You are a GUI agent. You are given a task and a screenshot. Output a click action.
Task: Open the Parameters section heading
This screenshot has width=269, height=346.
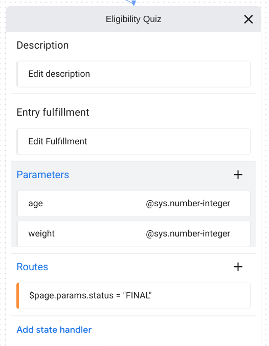[43, 175]
